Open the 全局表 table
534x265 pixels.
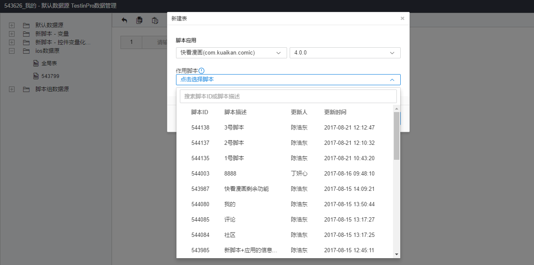coord(49,63)
